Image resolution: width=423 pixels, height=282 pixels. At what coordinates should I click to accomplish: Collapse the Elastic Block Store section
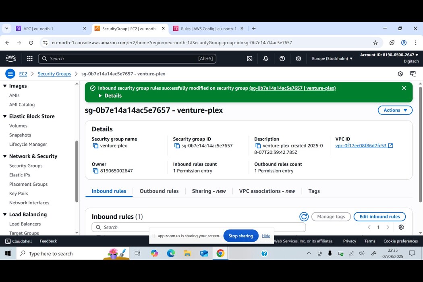pyautogui.click(x=5, y=116)
